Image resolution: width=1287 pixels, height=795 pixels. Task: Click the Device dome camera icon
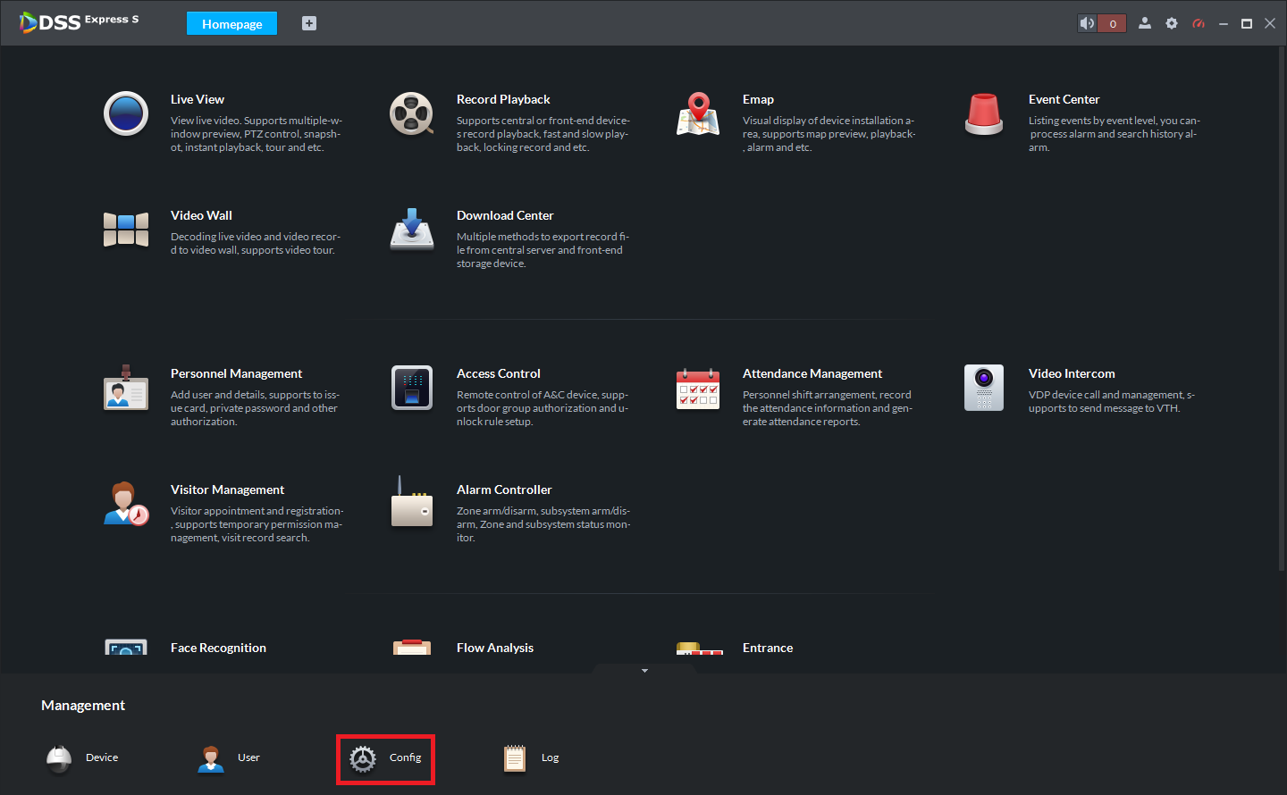coord(59,758)
